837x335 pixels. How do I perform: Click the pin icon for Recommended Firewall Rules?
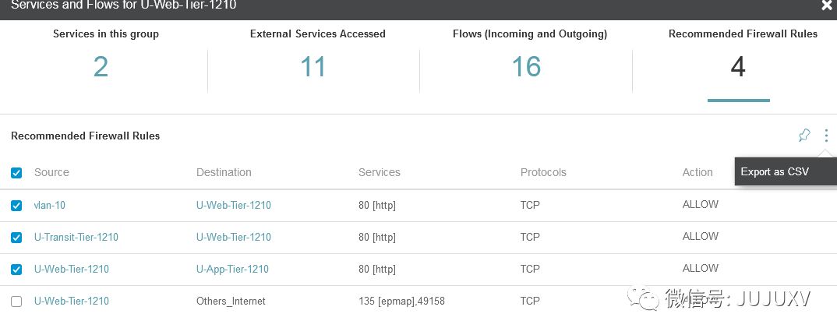804,136
